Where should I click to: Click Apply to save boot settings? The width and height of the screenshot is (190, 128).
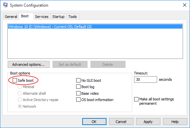(148, 122)
